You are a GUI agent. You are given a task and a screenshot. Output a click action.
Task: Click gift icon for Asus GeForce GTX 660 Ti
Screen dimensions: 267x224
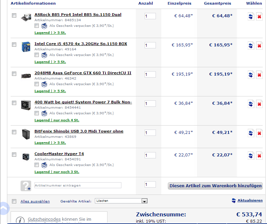44,84
